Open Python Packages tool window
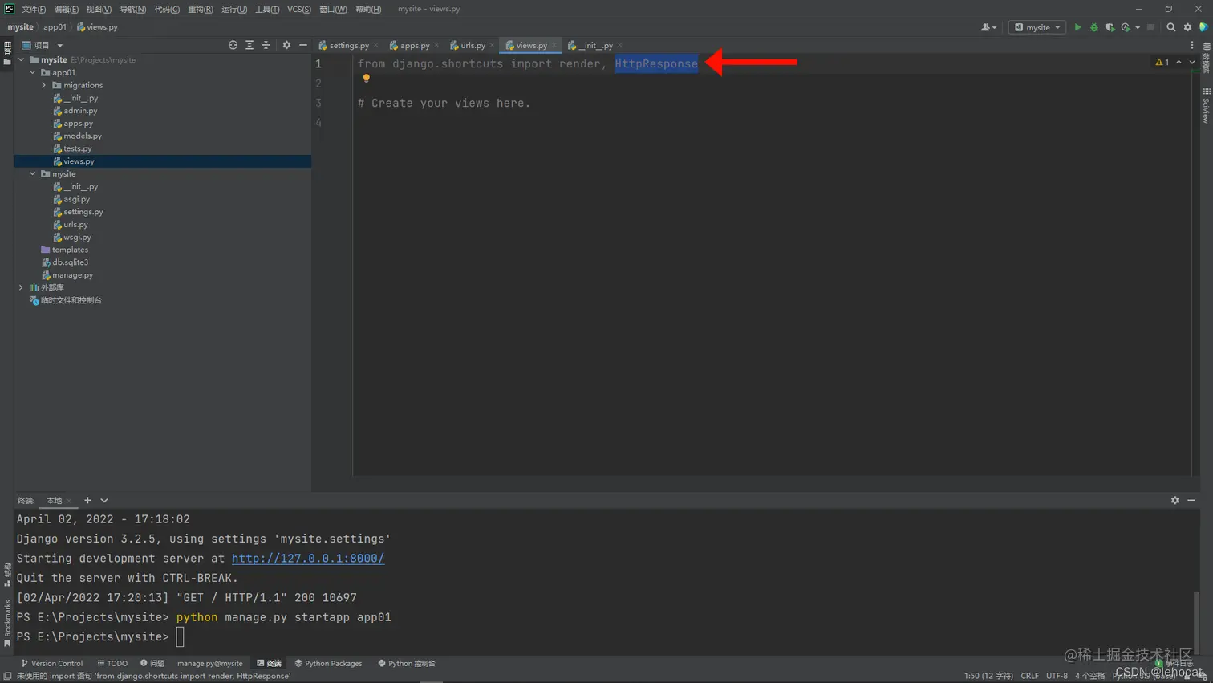The width and height of the screenshot is (1213, 683). [328, 663]
